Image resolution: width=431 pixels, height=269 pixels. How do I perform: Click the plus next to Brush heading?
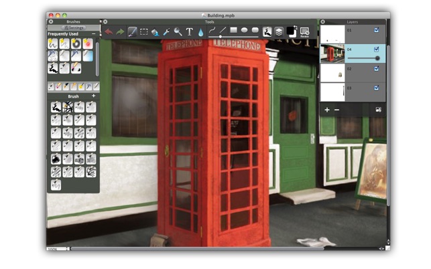pos(93,96)
